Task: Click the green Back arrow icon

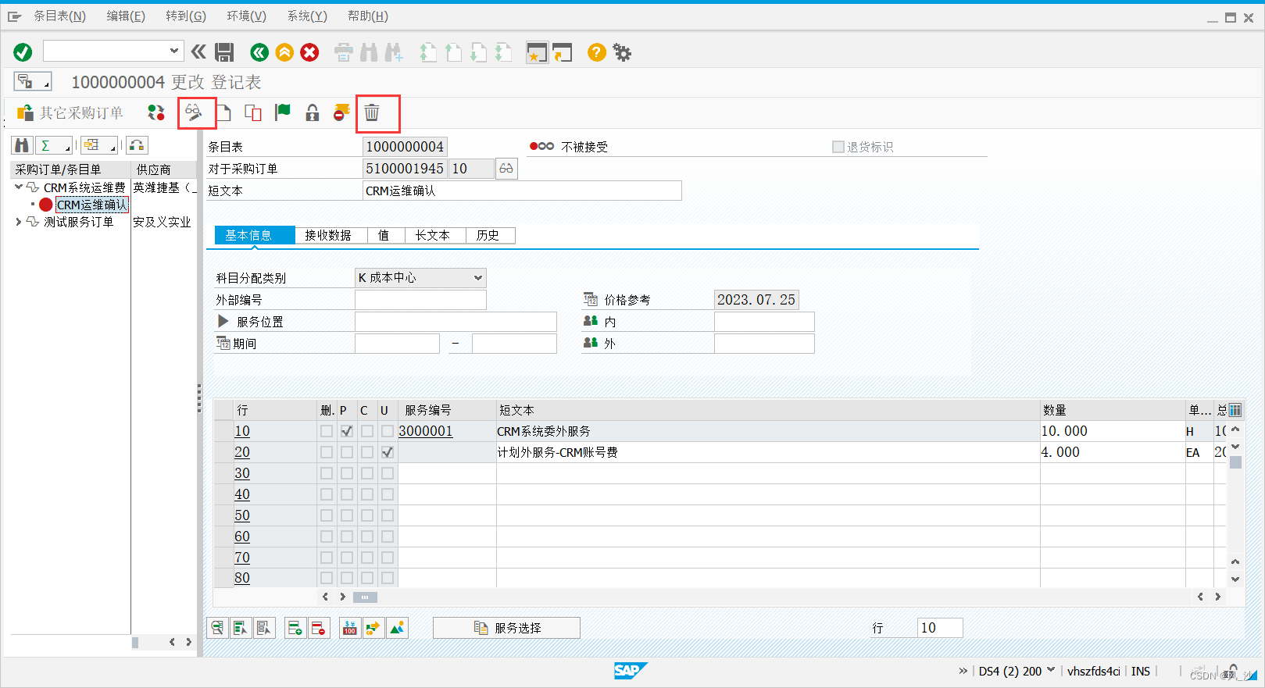Action: (x=259, y=52)
